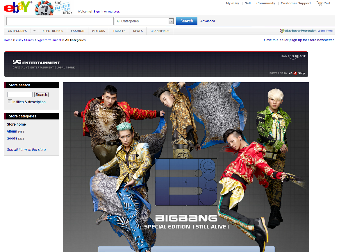
Task: Click the BIGBANG Special Edition banner image
Action: 186,167
